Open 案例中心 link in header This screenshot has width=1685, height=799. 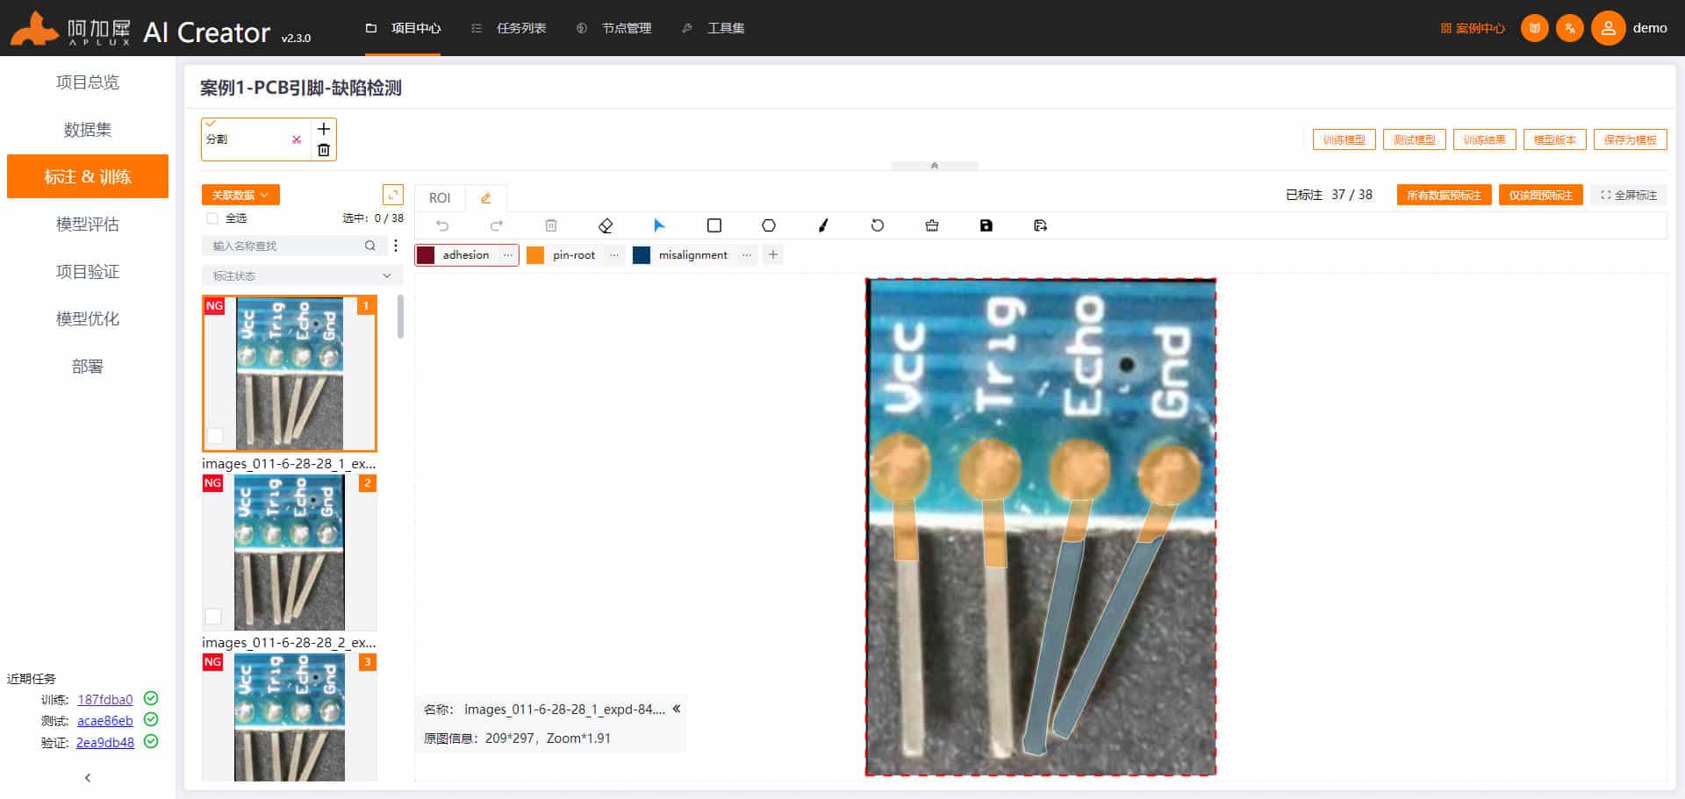click(x=1473, y=28)
